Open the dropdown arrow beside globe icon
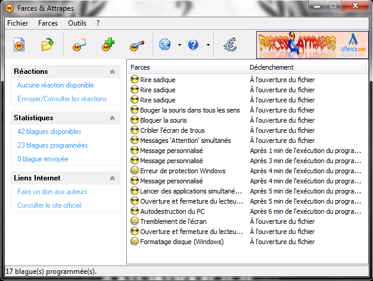 (179, 45)
